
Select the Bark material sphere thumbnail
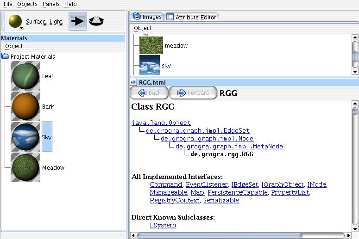click(x=25, y=106)
